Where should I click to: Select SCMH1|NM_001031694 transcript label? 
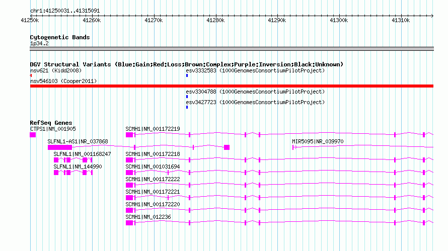pos(153,166)
